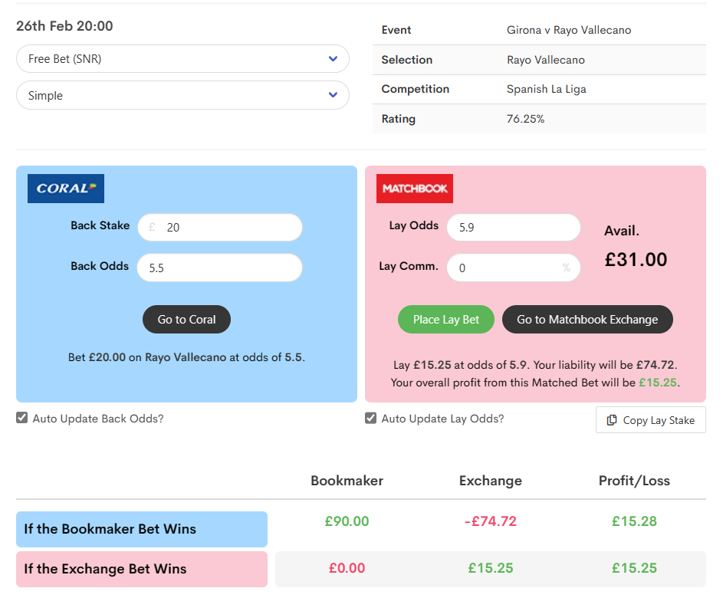Click the Copy Lay Stake button
This screenshot has width=723, height=598.
pyautogui.click(x=650, y=420)
